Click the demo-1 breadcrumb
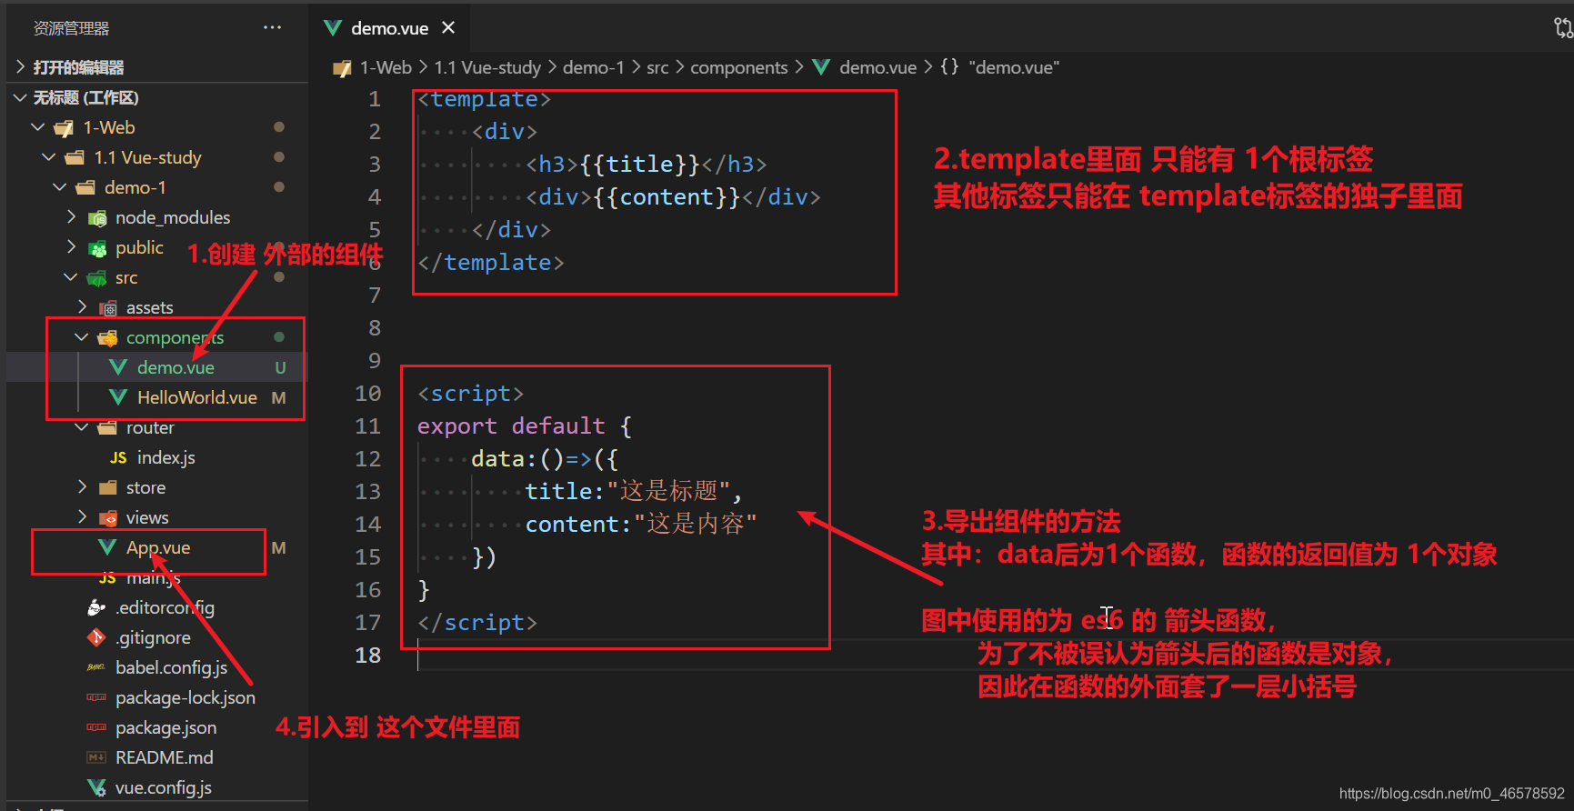The image size is (1574, 811). point(593,67)
